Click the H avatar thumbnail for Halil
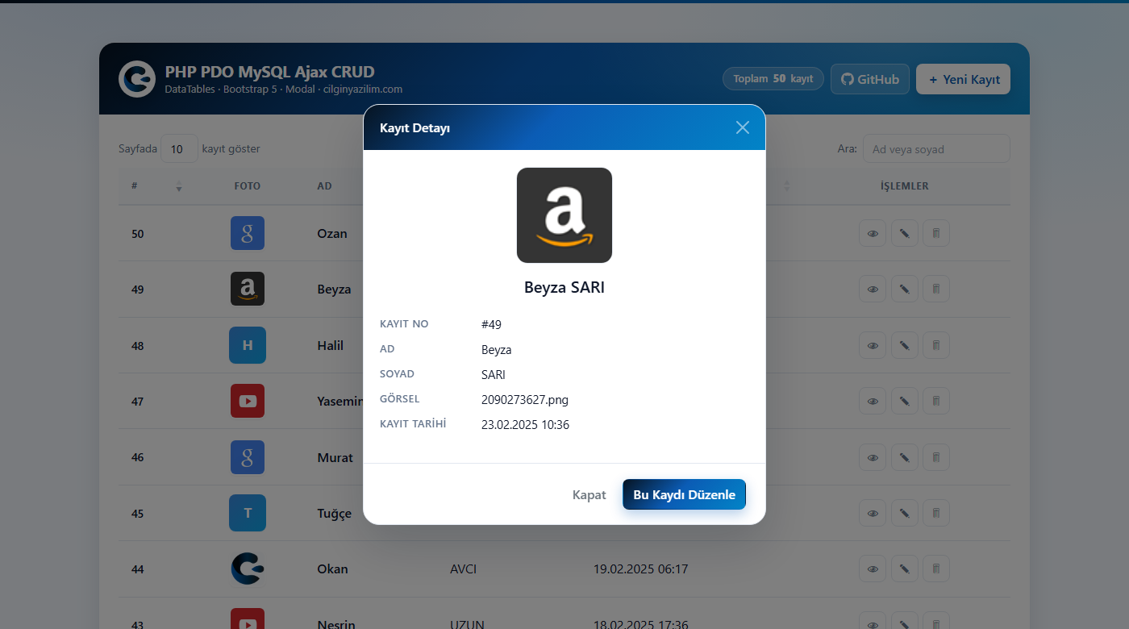1129x629 pixels. pos(248,345)
